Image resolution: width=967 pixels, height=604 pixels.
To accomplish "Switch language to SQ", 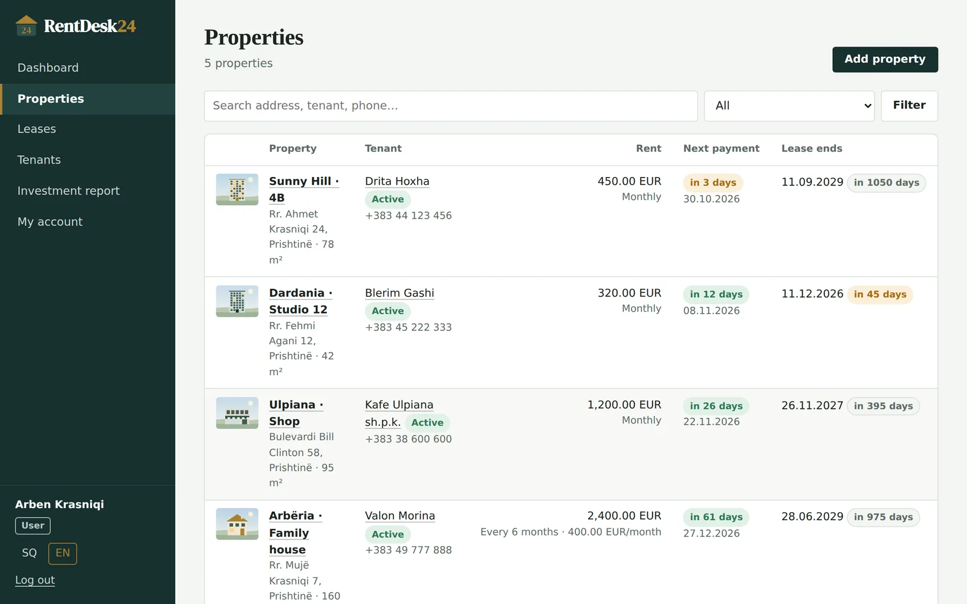I will click(x=30, y=553).
